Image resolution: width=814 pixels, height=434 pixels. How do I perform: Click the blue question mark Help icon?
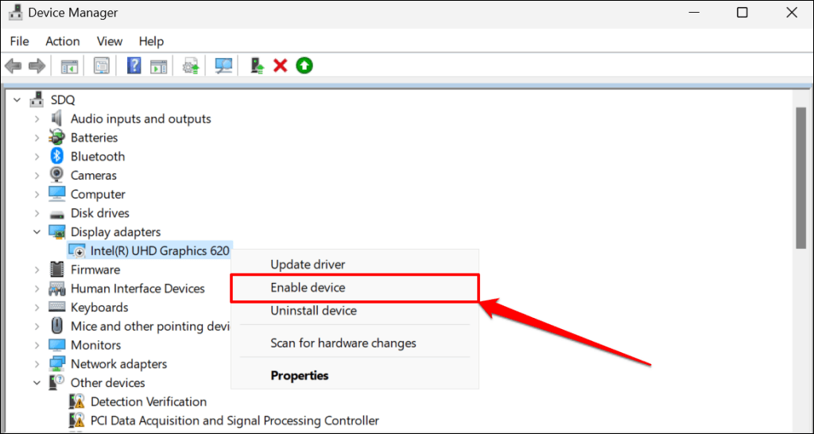(x=134, y=66)
